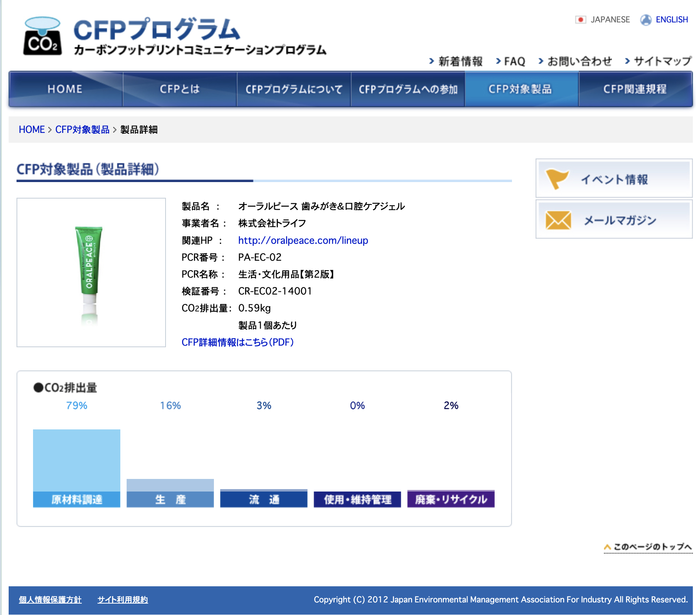
Task: Click the CFP対象製品(製品詳細) heading
Action: 88,169
